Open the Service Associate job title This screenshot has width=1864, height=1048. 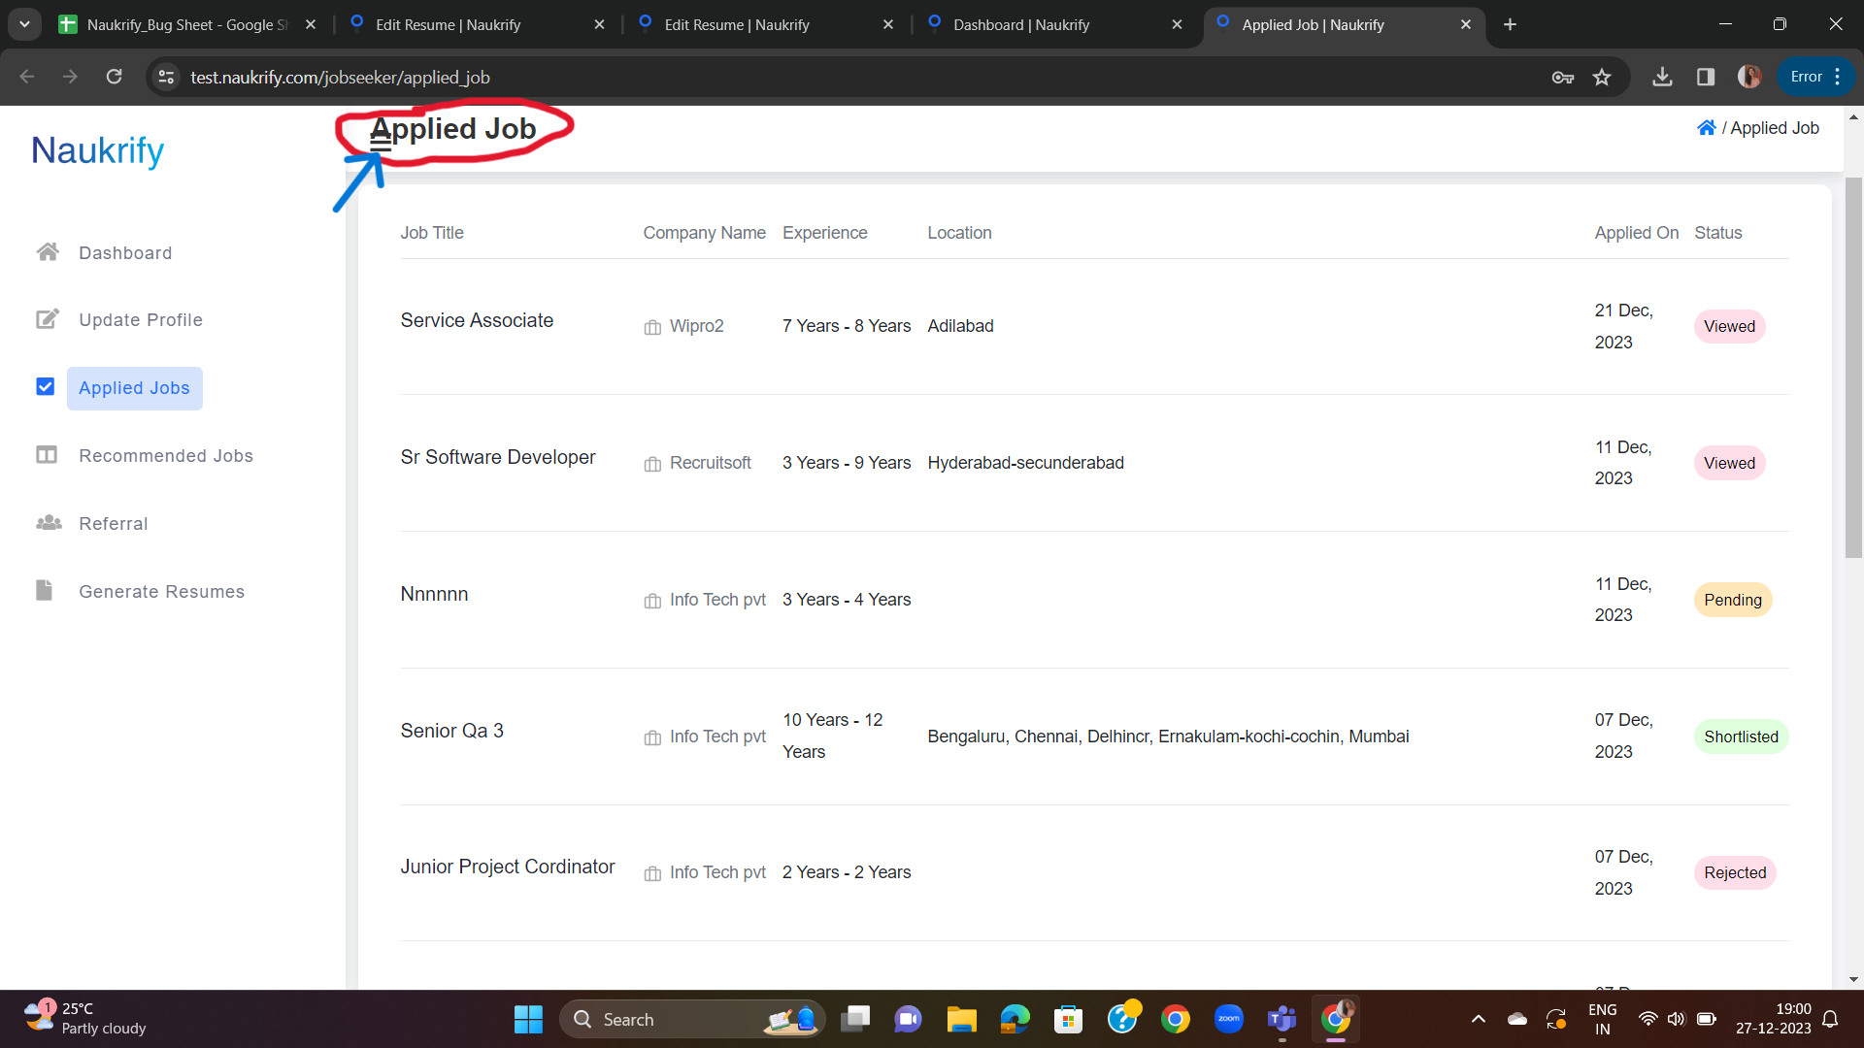click(x=477, y=320)
